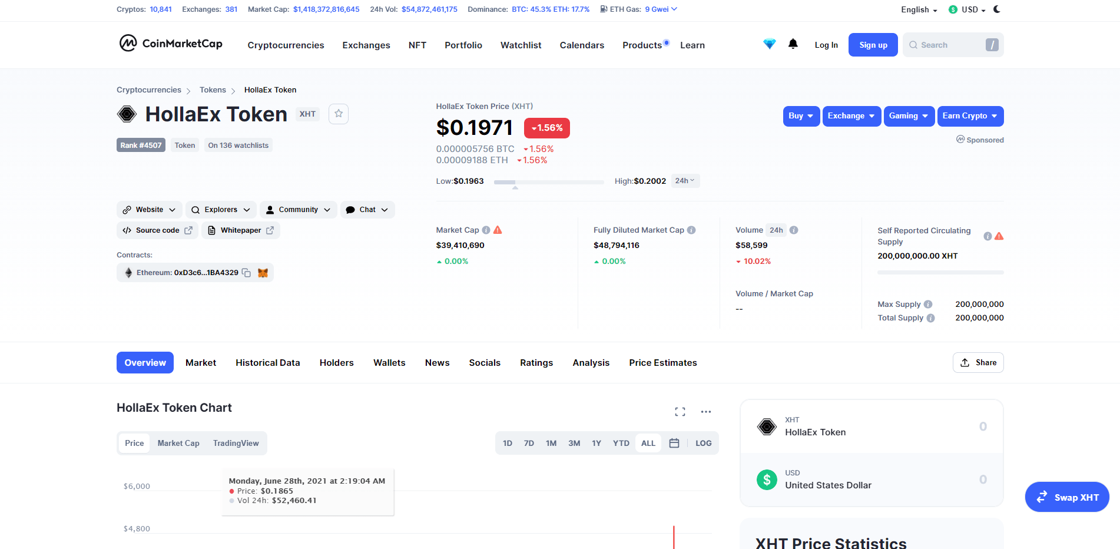Open the notifications bell icon
Screen dimensions: 1120x549
[793, 44]
